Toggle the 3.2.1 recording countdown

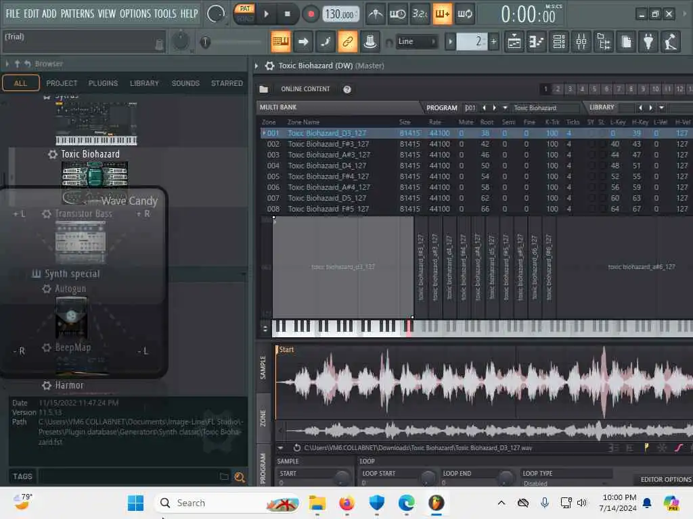pyautogui.click(x=420, y=14)
